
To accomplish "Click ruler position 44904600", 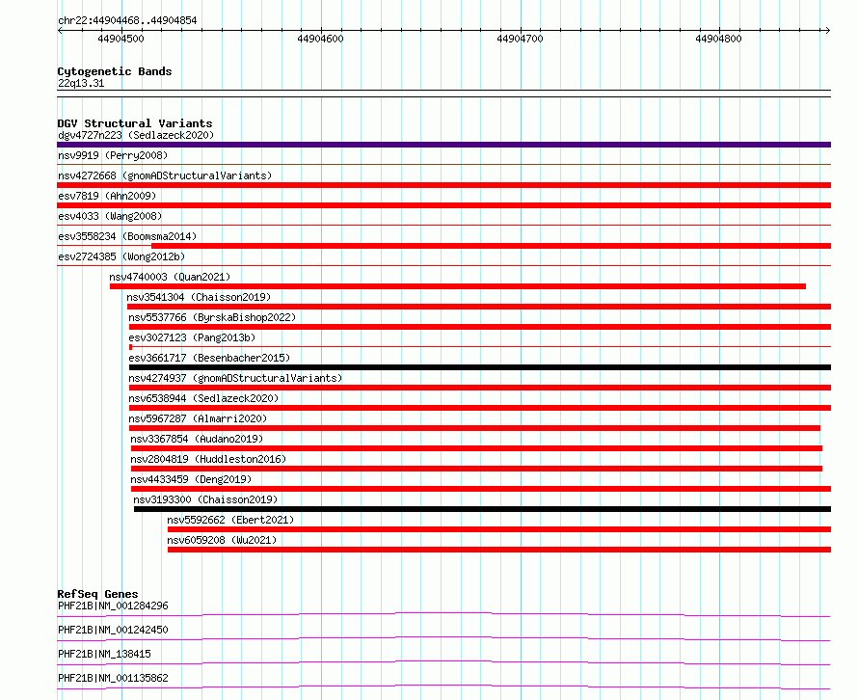I will coord(320,39).
